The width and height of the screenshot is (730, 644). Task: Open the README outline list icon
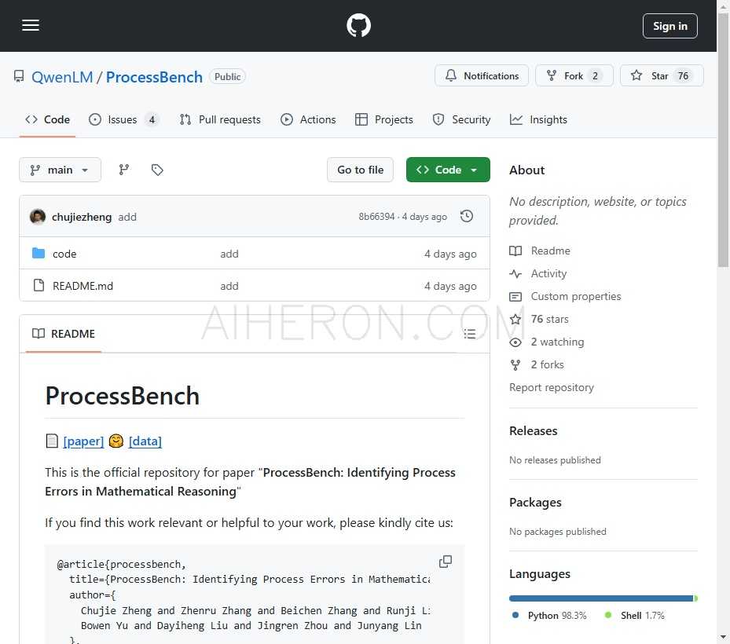[x=469, y=334]
